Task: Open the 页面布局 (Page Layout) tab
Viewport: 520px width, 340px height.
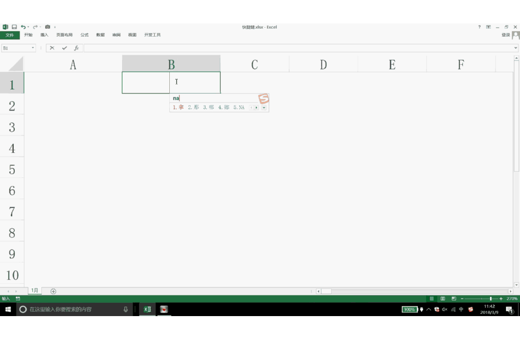Action: (x=64, y=35)
